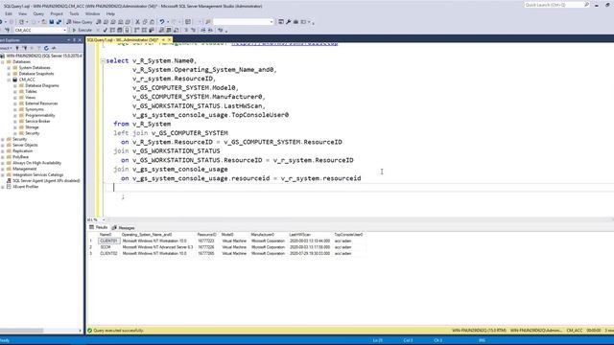Click the Copy icon in toolbar

tap(145, 22)
